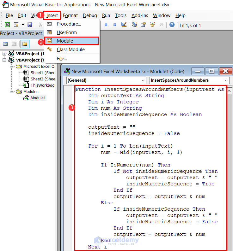Collapse the Modules folder node
Screen dimensions: 233x251
coord(12,91)
